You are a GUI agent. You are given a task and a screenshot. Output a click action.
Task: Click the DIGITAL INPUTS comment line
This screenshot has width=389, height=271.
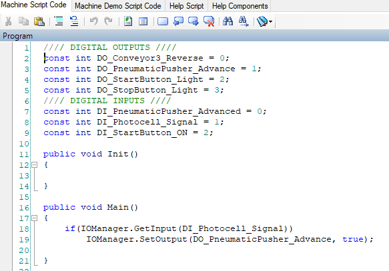pos(107,101)
